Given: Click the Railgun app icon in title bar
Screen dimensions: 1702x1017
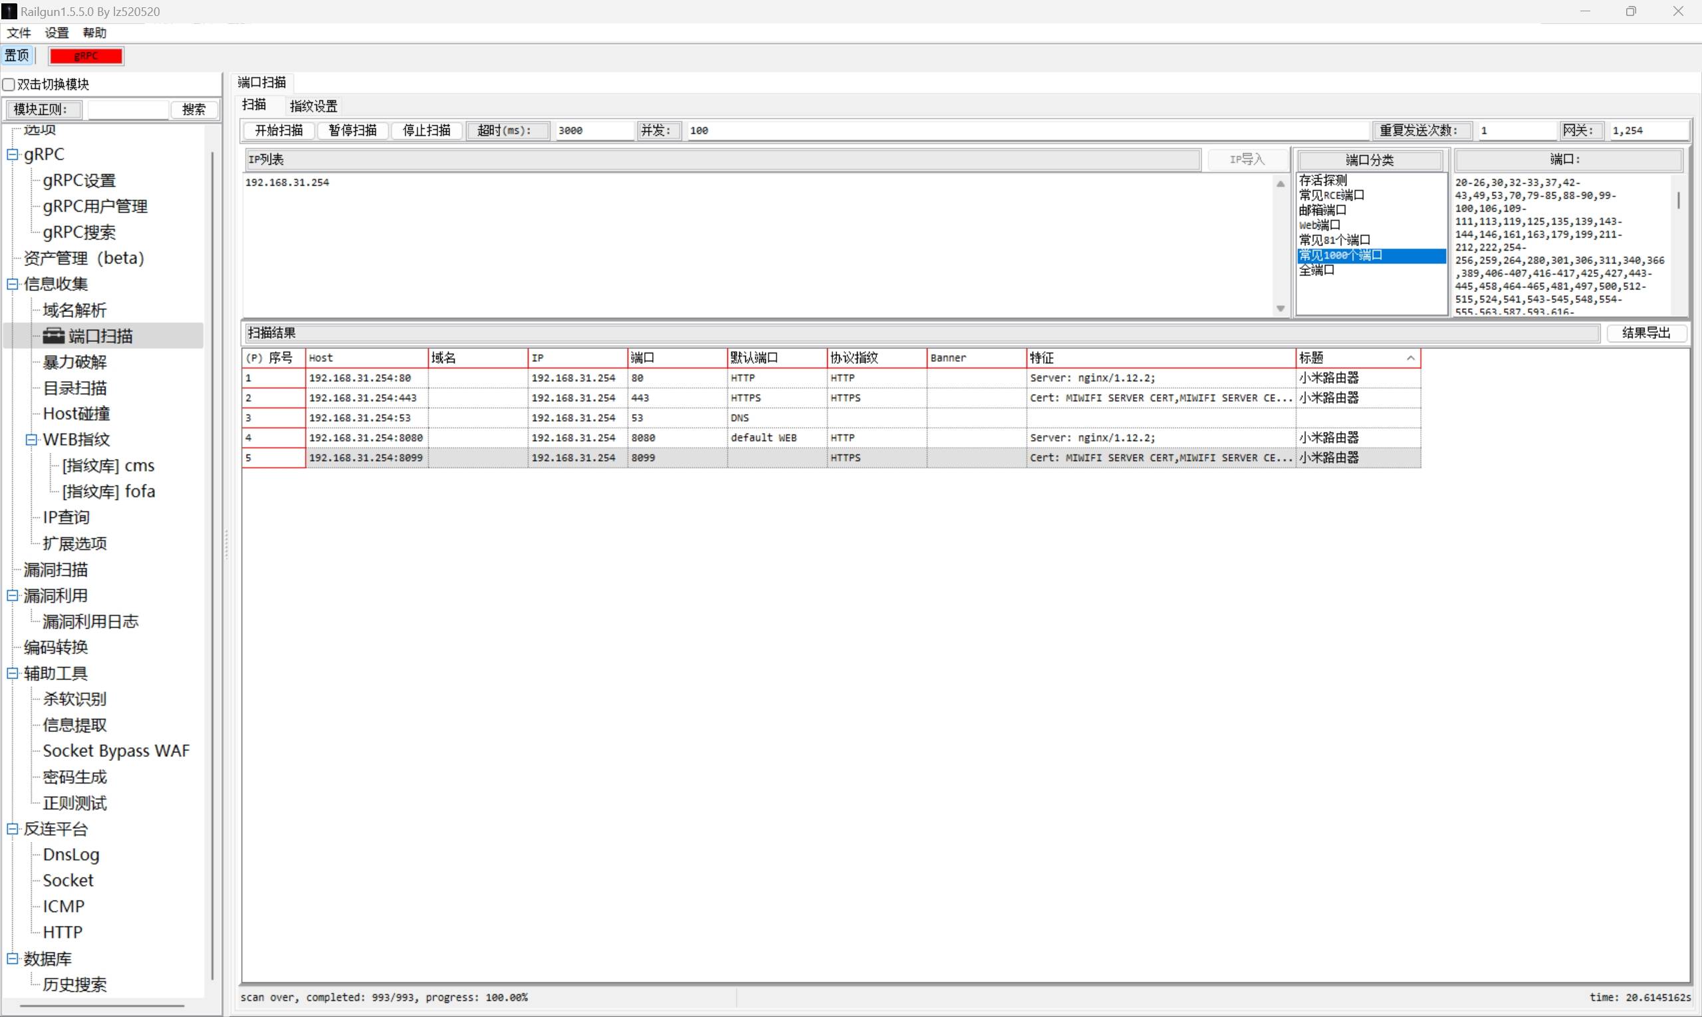Looking at the screenshot, I should pos(9,11).
